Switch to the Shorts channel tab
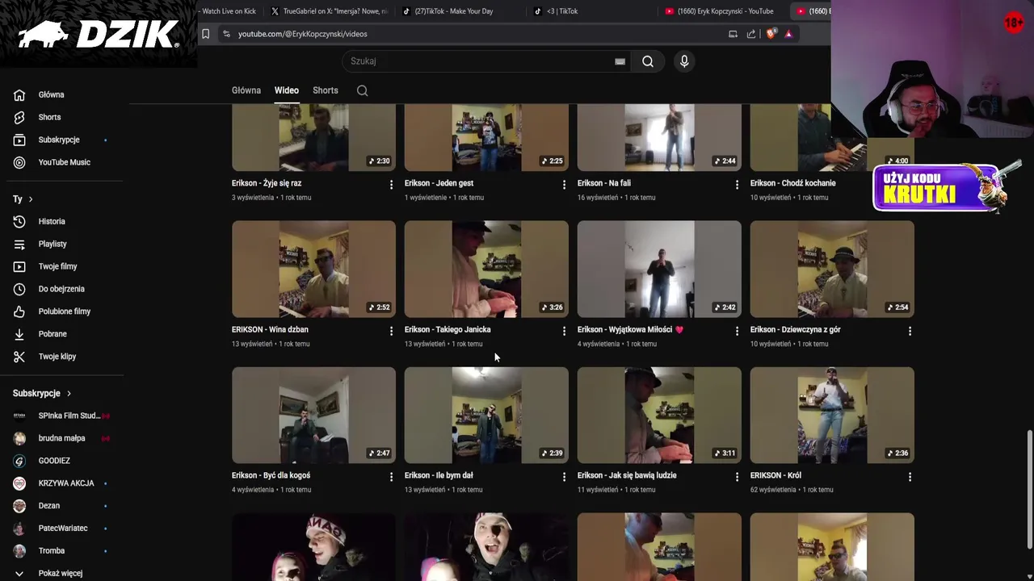 [x=326, y=90]
